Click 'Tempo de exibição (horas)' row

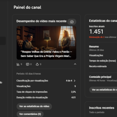tap(103, 61)
